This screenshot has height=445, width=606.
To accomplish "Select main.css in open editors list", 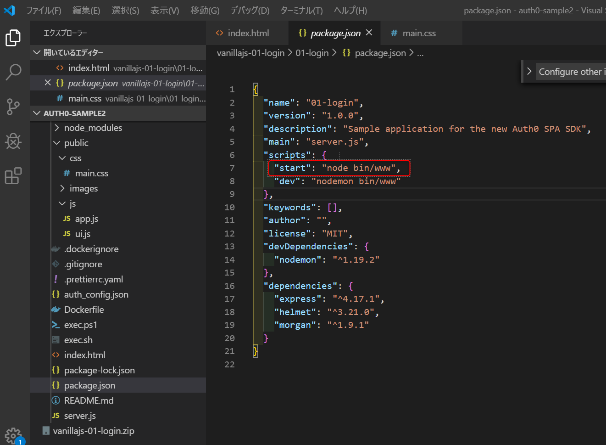I will coord(118,98).
